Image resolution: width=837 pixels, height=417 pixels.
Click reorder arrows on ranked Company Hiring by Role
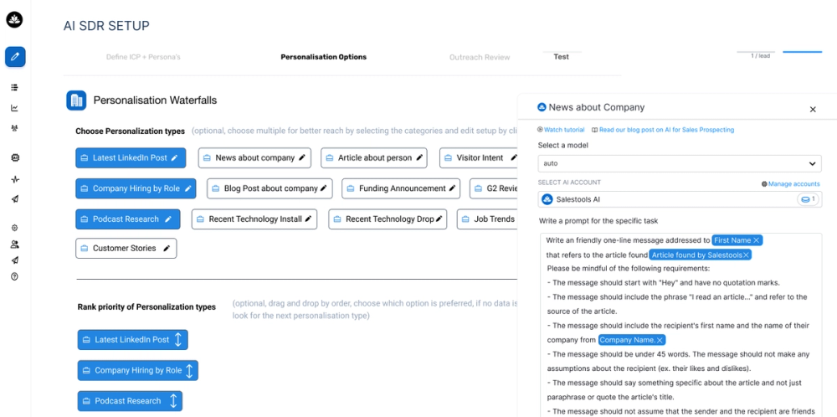pos(189,370)
